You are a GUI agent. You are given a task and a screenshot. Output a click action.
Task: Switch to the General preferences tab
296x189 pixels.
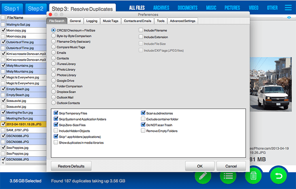[x=75, y=21]
